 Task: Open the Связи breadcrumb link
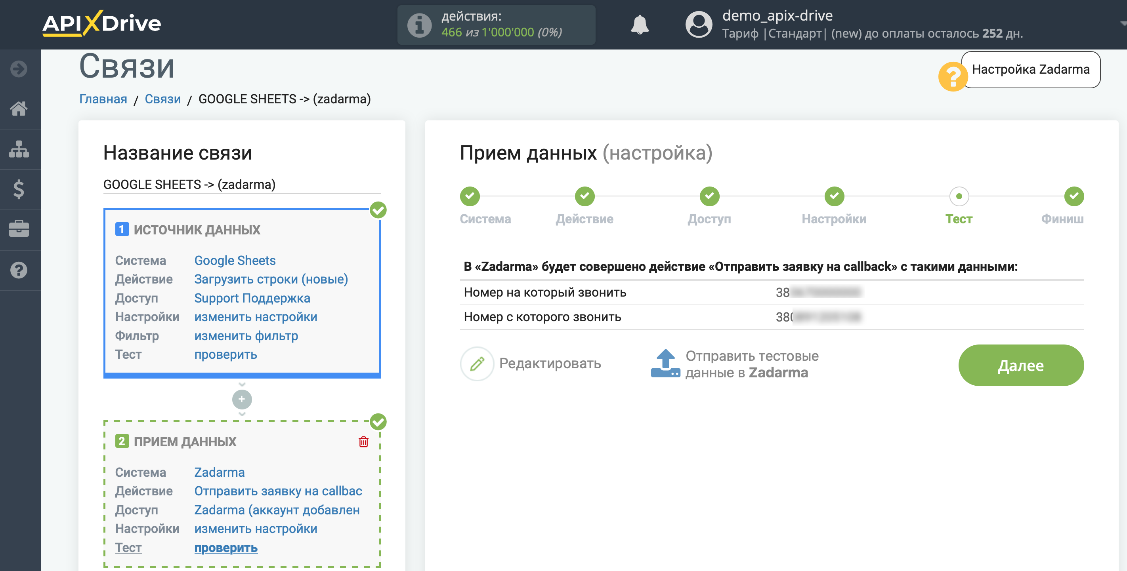163,99
